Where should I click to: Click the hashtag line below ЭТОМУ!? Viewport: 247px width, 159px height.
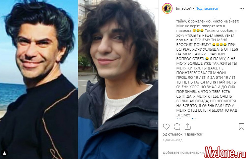pyautogui.click(x=186, y=118)
